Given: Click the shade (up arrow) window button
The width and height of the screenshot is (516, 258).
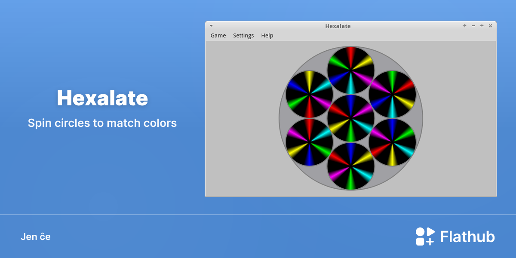Looking at the screenshot, I should (465, 26).
